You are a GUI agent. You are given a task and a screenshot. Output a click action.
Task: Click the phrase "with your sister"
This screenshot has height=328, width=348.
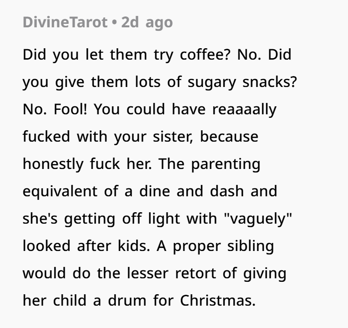tap(135, 137)
